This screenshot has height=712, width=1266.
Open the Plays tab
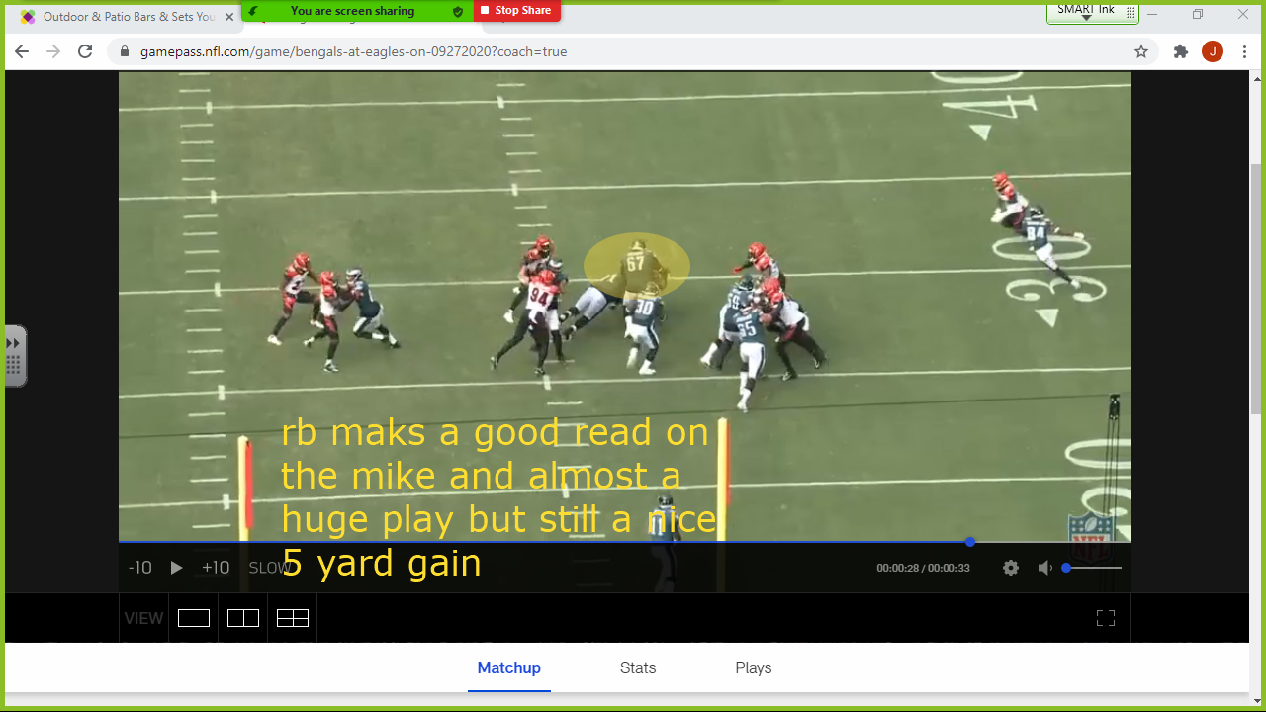pos(753,667)
